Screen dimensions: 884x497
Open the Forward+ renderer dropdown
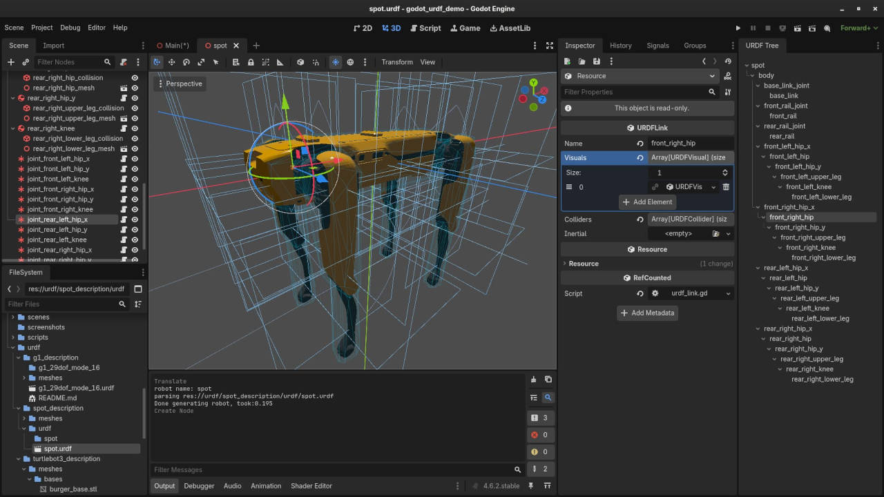(x=858, y=28)
